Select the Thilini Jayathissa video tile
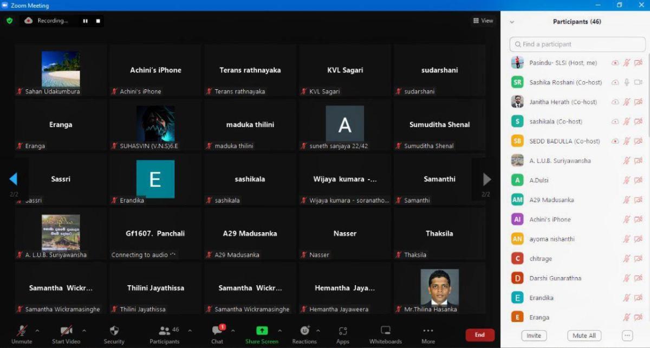 pyautogui.click(x=155, y=288)
